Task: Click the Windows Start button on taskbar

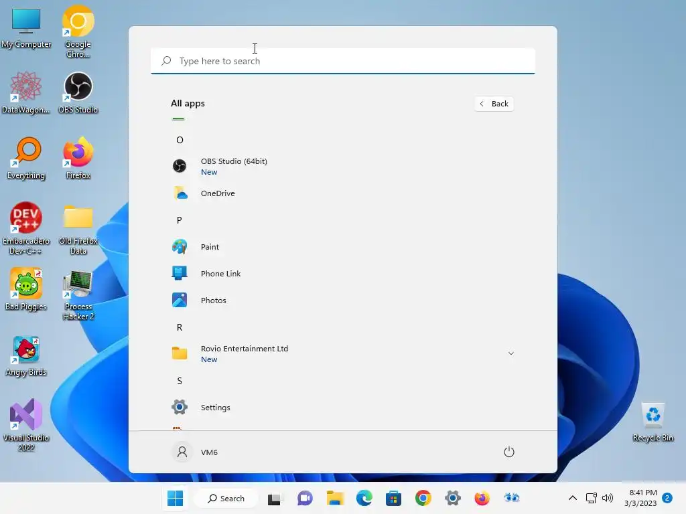Action: pos(176,498)
